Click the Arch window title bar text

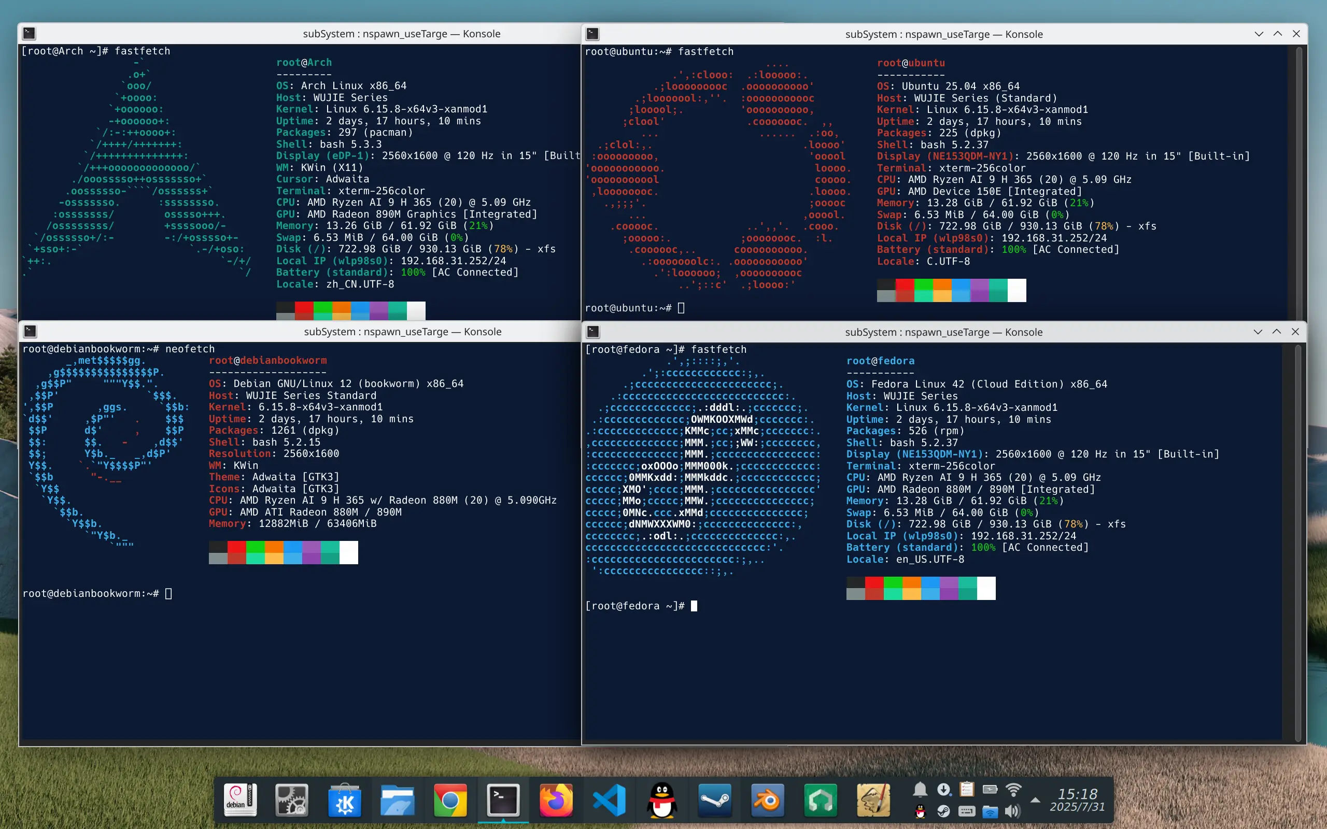point(401,34)
